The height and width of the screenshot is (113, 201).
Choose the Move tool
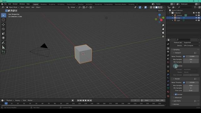(3, 24)
